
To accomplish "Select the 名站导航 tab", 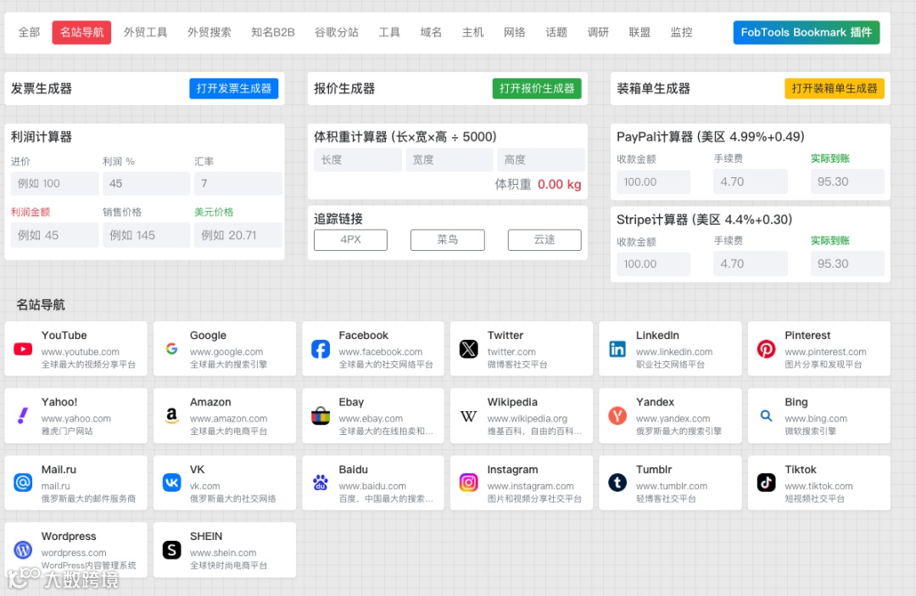I will [x=81, y=32].
